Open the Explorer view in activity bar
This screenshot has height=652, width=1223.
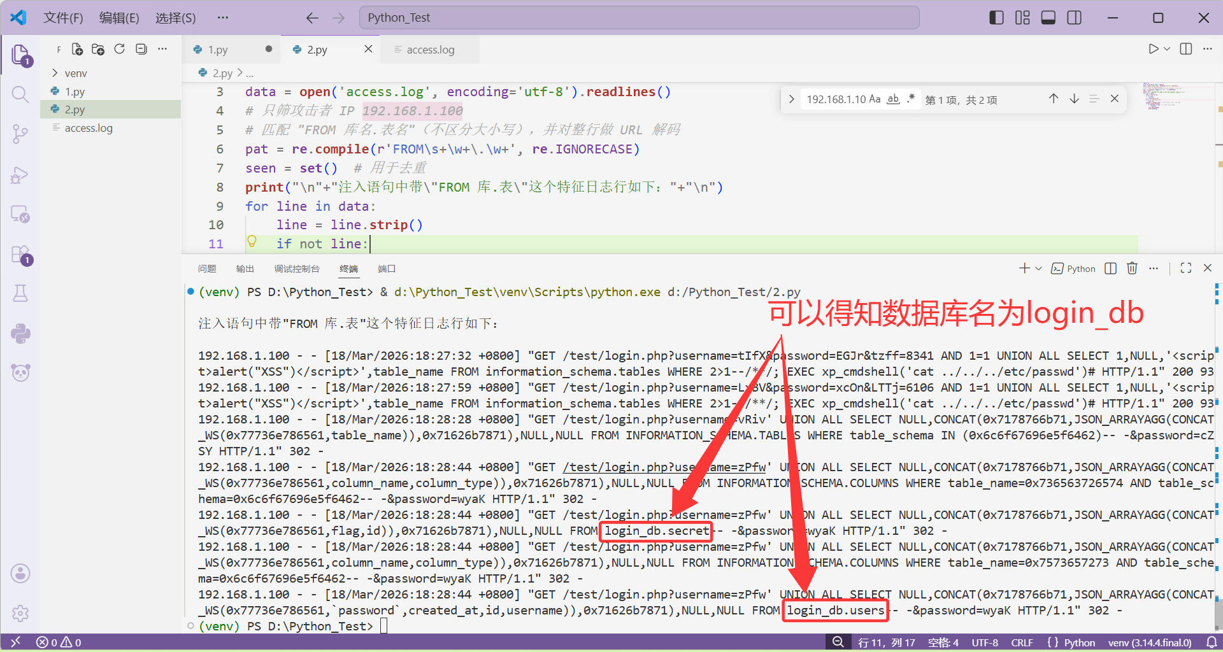click(20, 55)
